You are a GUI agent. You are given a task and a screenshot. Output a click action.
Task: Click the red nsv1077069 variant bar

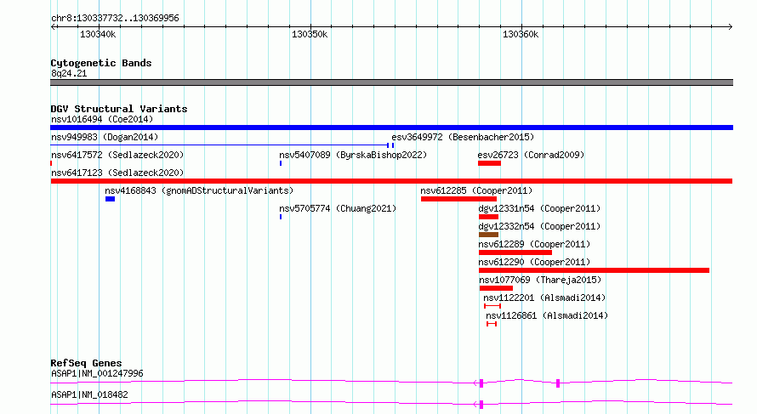click(x=496, y=288)
